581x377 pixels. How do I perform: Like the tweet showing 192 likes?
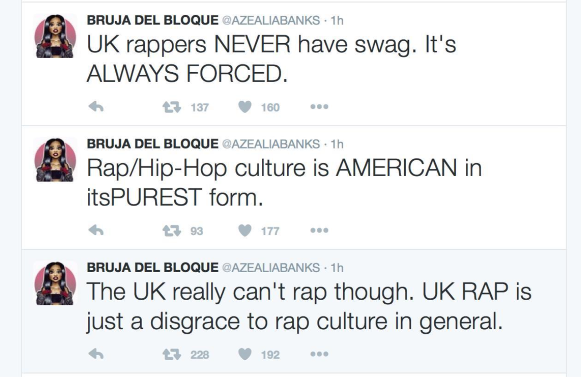245,355
